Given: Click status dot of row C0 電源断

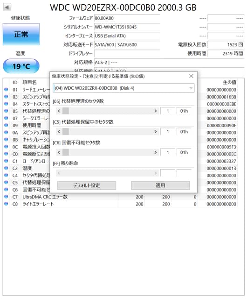Looking at the screenshot, I should point(6,154).
